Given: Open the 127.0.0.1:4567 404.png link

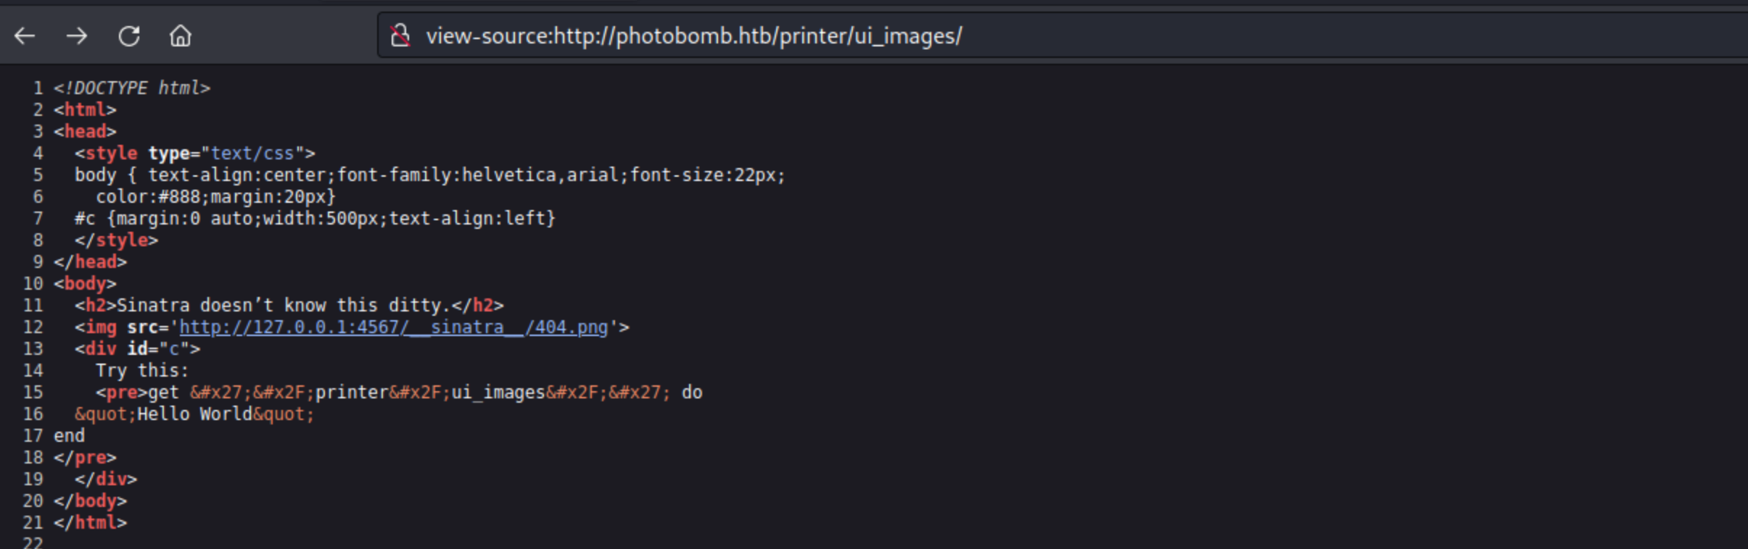Looking at the screenshot, I should click(393, 327).
